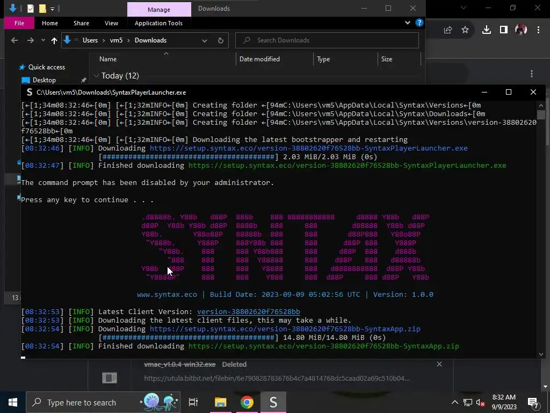Screen dimensions: 550x413
Task: Click the SyntaxApp.zip download URL
Action: coord(285,329)
